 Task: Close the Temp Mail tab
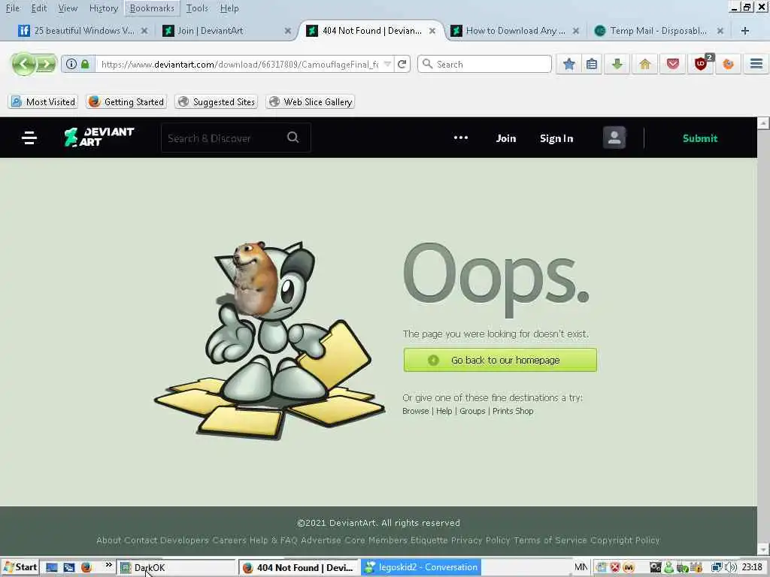(x=720, y=31)
